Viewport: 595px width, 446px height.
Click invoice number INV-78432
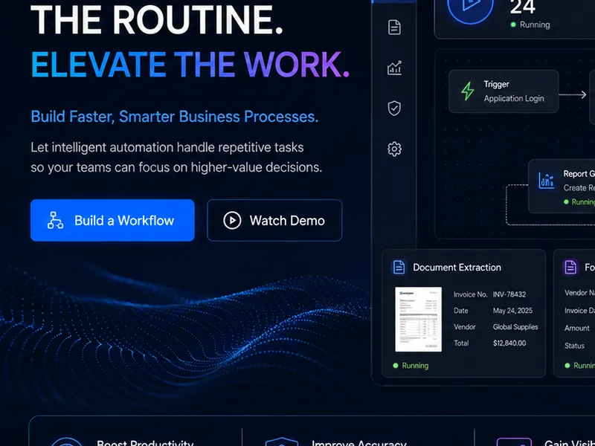tap(509, 294)
